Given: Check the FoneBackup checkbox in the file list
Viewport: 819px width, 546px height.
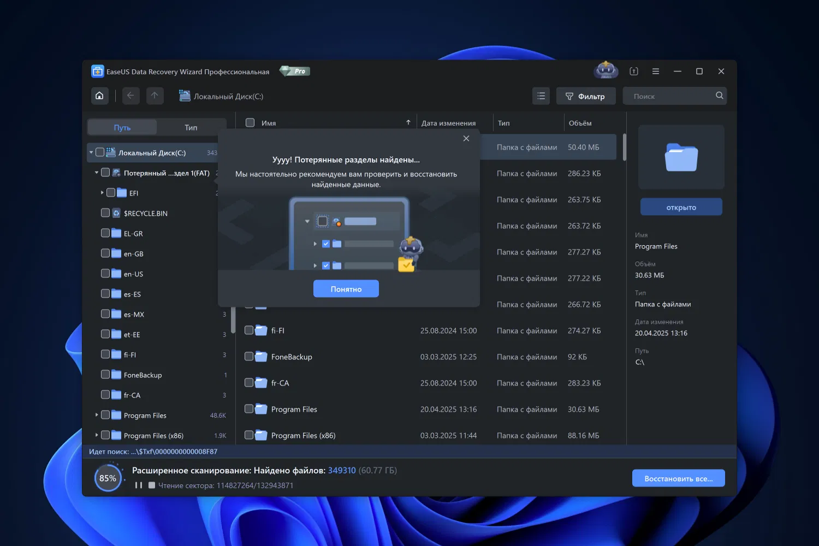Looking at the screenshot, I should 249,357.
